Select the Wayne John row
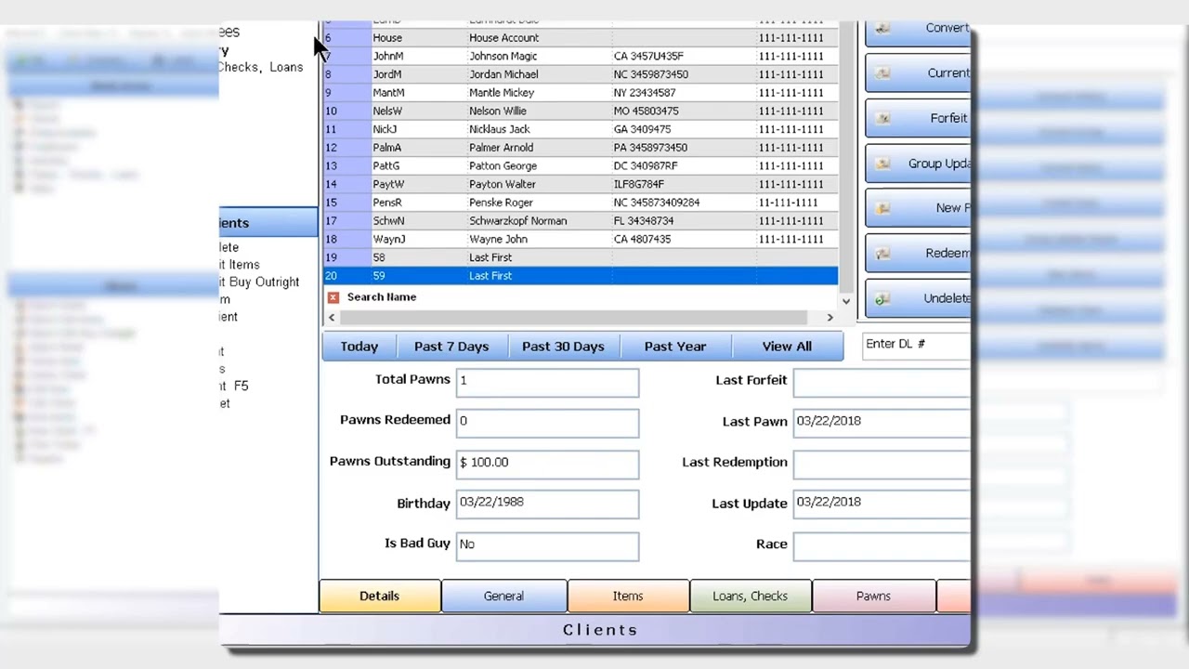1189x669 pixels. point(581,239)
